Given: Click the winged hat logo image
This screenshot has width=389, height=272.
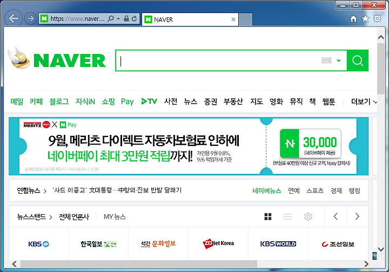Looking at the screenshot, I should click(19, 58).
